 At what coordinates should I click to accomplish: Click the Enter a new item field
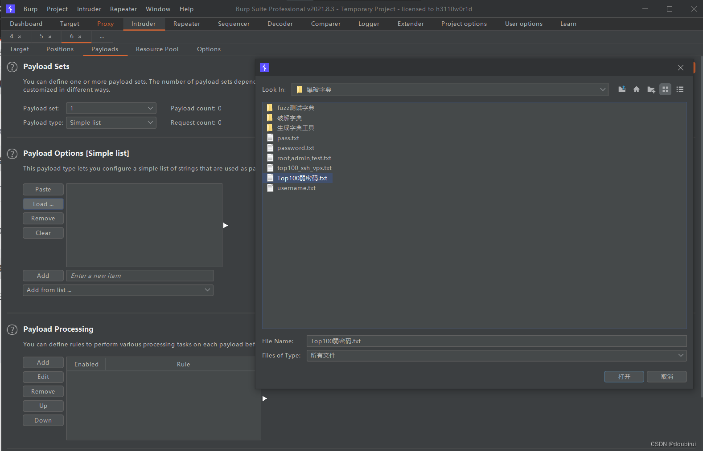click(x=140, y=276)
